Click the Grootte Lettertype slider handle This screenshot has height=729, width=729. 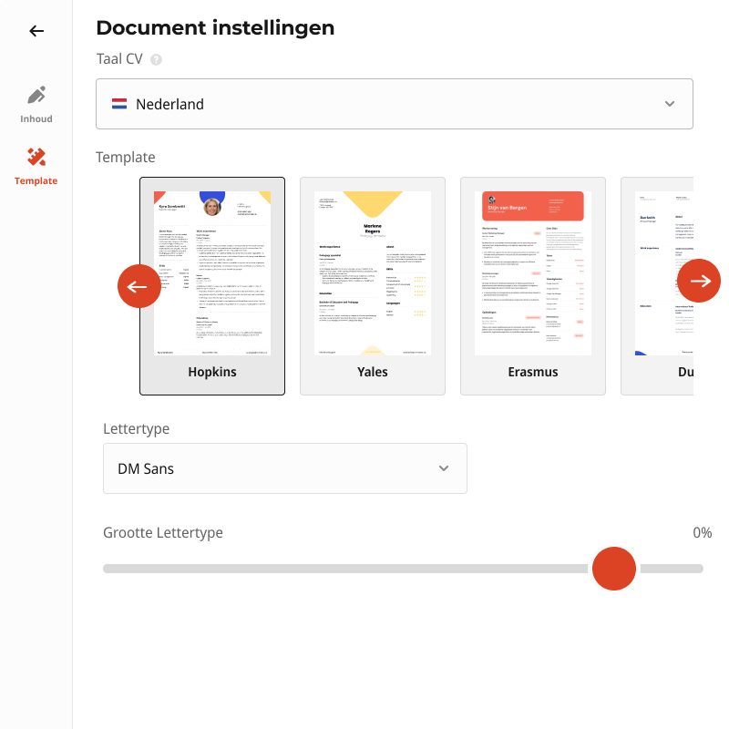click(614, 569)
